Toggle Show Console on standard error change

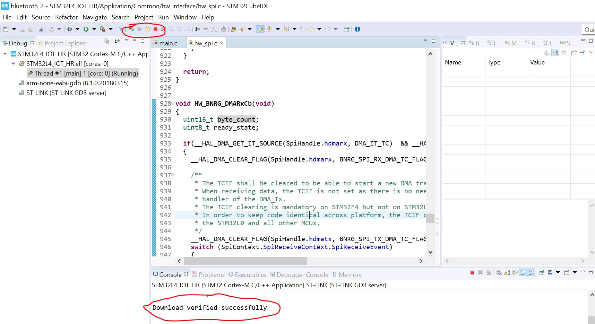pyautogui.click(x=531, y=272)
